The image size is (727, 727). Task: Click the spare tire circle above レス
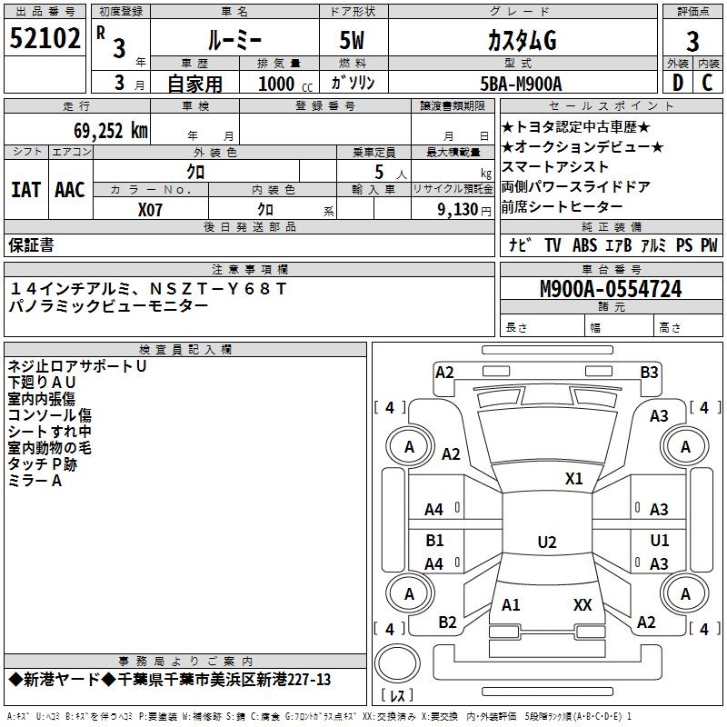pos(397,663)
